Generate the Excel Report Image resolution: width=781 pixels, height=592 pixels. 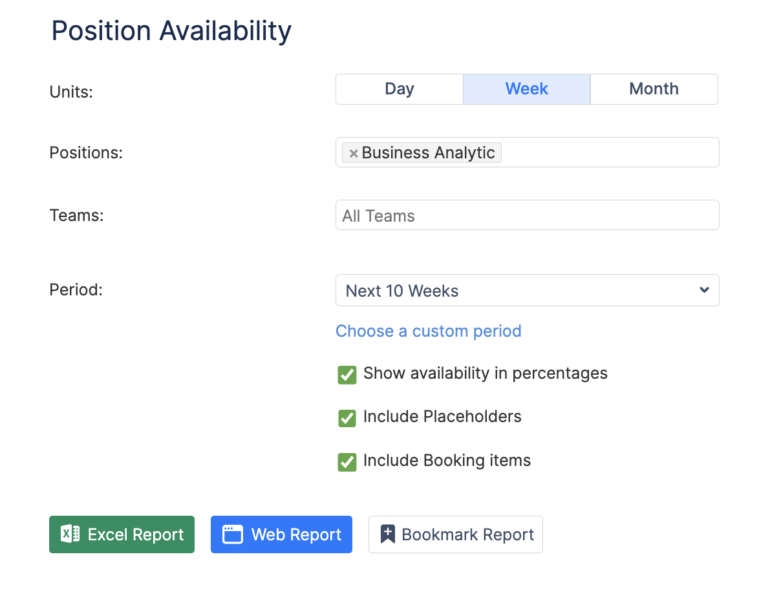pyautogui.click(x=122, y=534)
